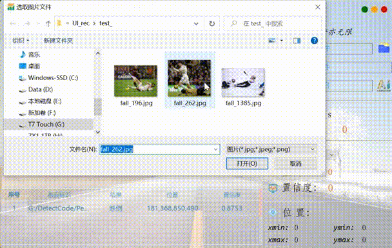The height and width of the screenshot is (248, 392).
Task: Expand the file name history dropdown
Action: (216, 149)
